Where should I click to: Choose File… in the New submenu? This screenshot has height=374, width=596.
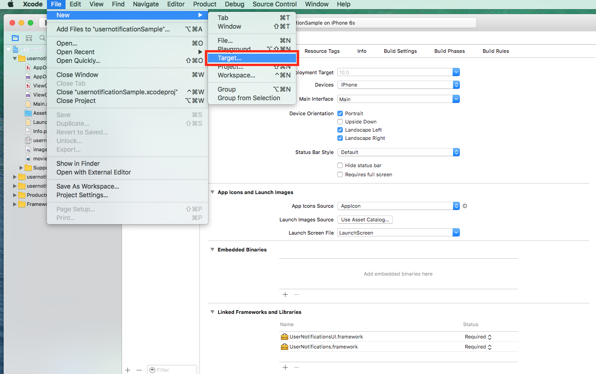pyautogui.click(x=252, y=41)
